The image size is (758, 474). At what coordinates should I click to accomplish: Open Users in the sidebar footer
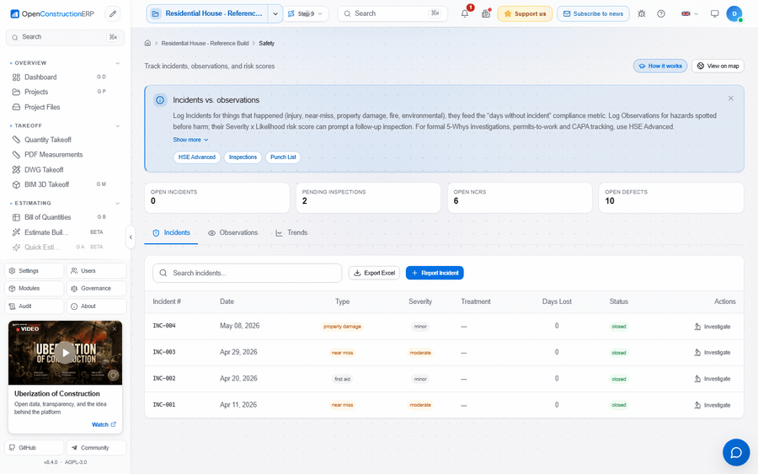(96, 271)
